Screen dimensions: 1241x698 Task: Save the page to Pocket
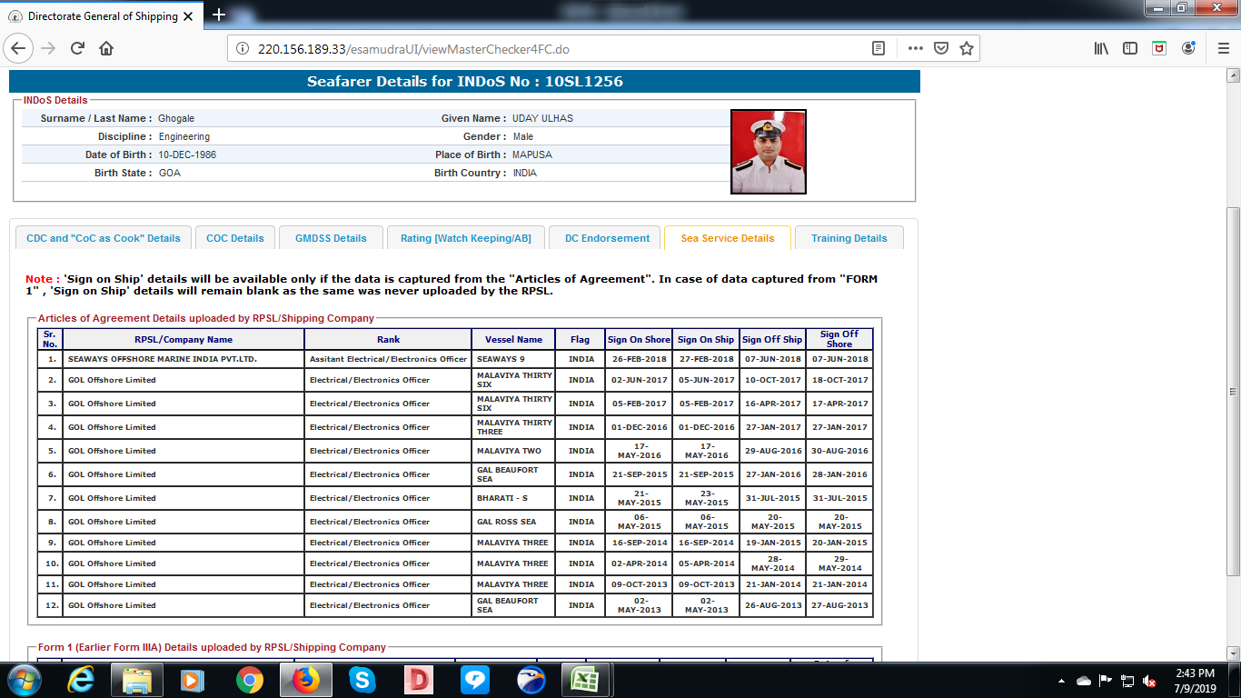(941, 48)
